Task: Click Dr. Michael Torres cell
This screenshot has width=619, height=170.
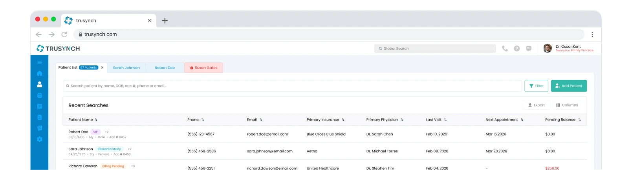Action: click(382, 151)
